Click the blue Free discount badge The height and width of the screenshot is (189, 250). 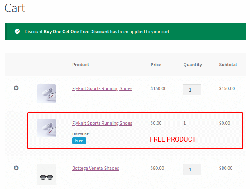tap(79, 141)
